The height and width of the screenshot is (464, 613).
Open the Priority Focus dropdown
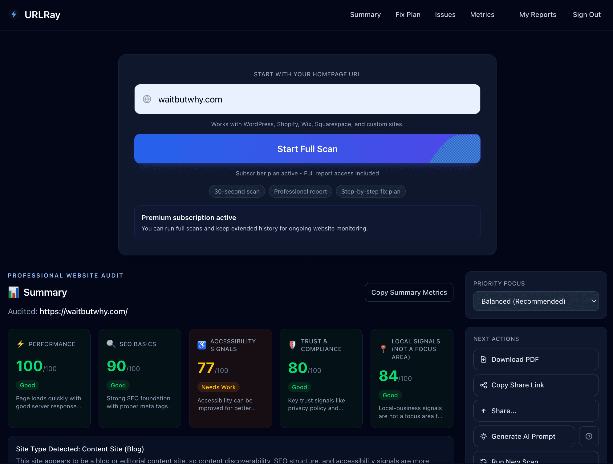(536, 301)
